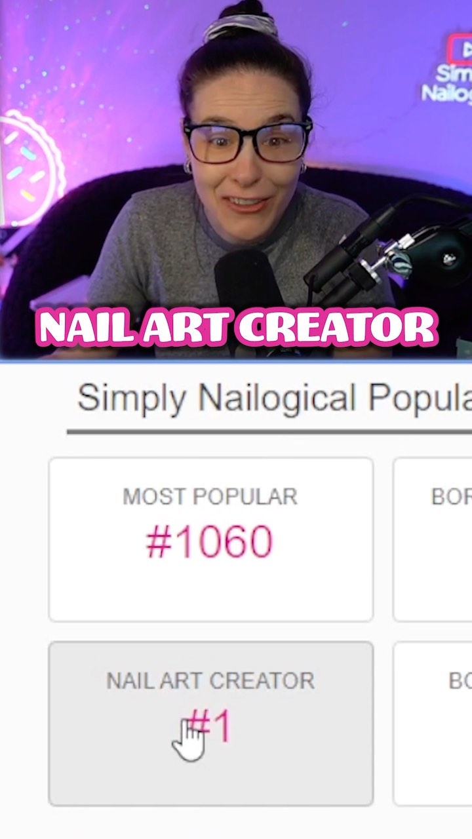Select the Nail Art Creator stat card

[211, 724]
